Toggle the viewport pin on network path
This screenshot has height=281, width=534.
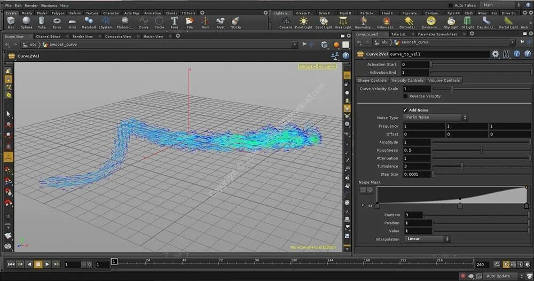pos(304,44)
